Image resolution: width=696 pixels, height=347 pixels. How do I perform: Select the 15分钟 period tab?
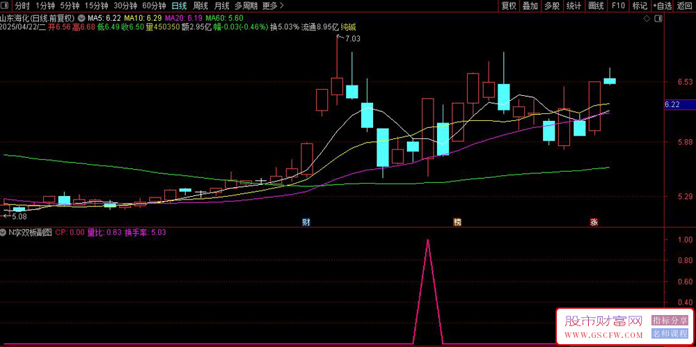[x=96, y=6]
